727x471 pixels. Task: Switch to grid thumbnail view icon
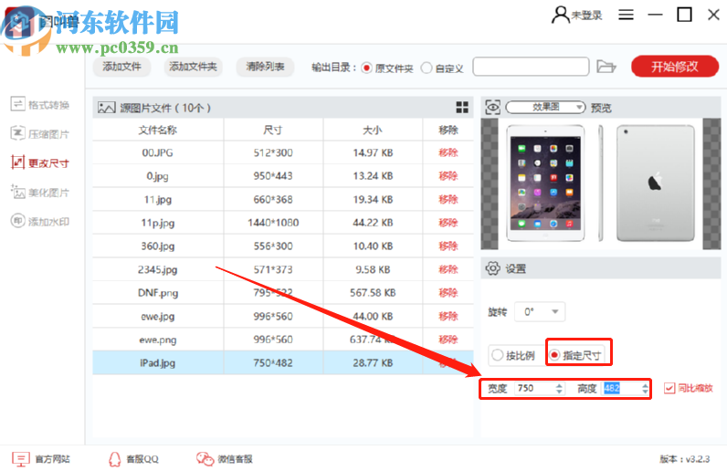pyautogui.click(x=462, y=108)
